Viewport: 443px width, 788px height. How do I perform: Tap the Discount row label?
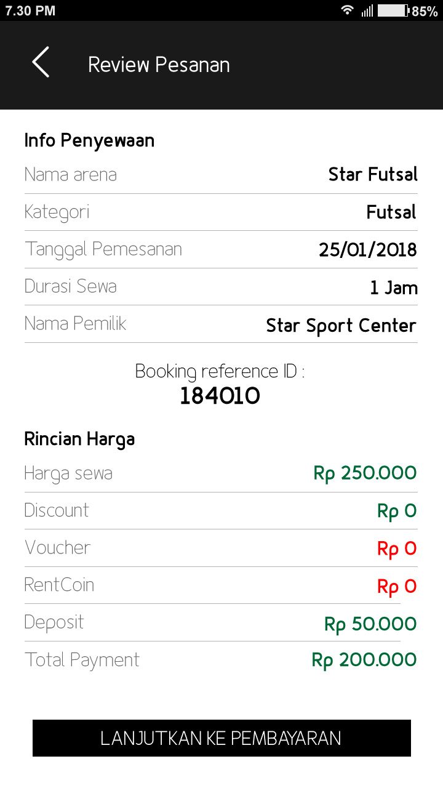[57, 510]
